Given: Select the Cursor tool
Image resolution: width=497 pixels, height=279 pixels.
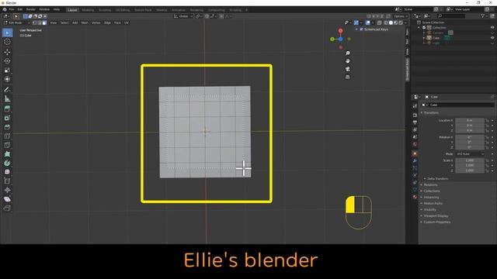Looking at the screenshot, I should [x=7, y=42].
